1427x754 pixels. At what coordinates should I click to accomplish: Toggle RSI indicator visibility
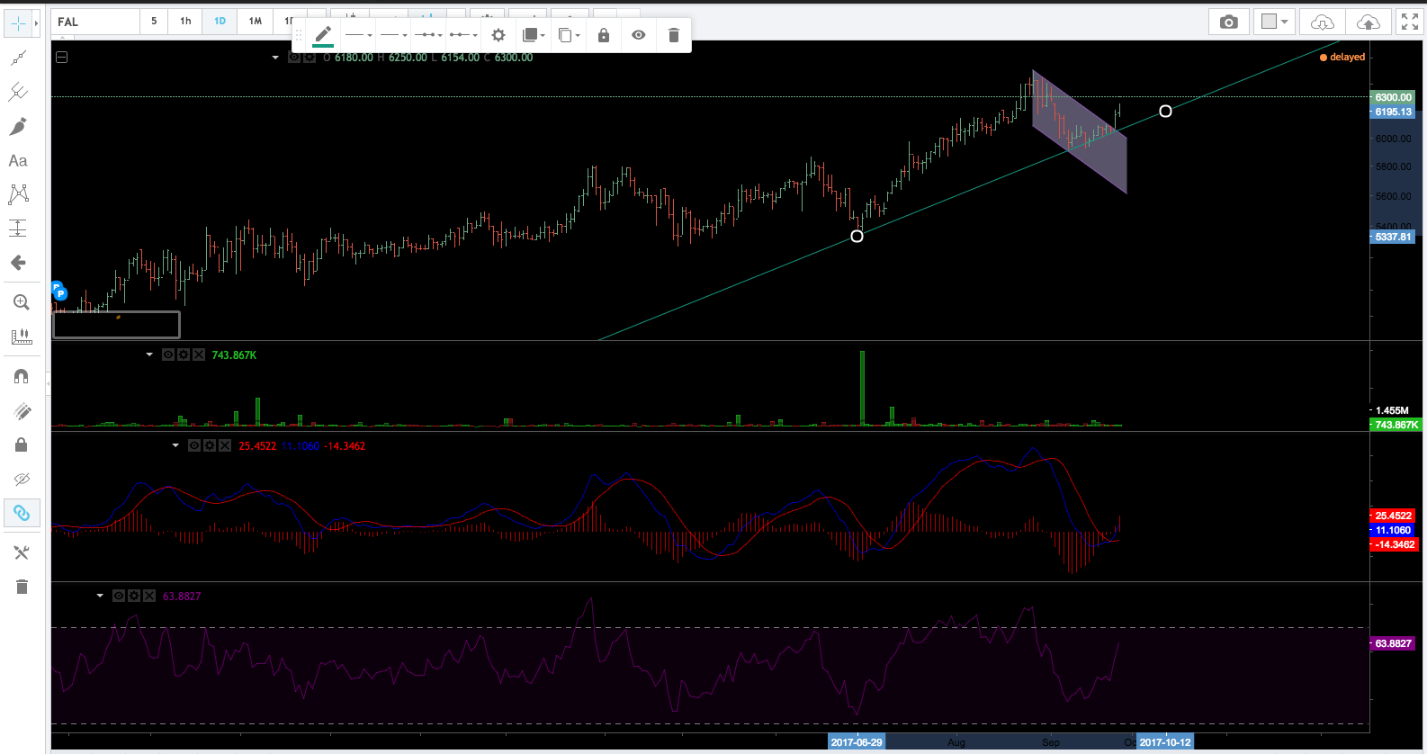[x=119, y=596]
